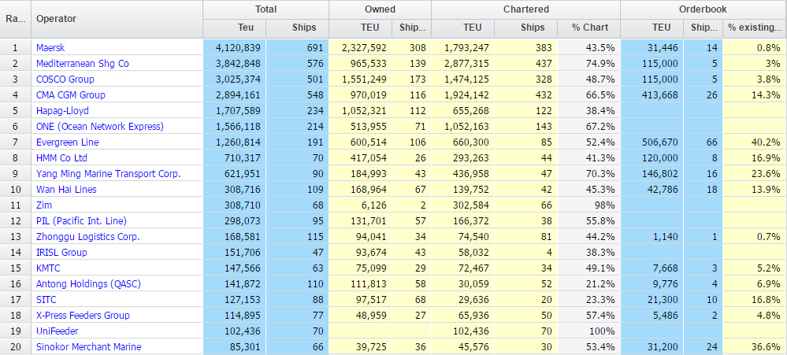Select the Owned group header
Viewport: 787px width, 355px height.
click(x=380, y=9)
